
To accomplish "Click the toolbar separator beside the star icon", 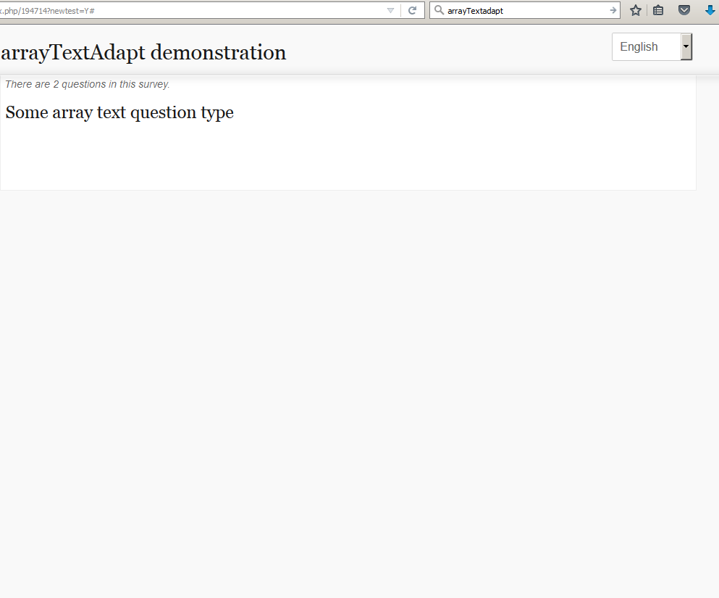I will coord(647,10).
